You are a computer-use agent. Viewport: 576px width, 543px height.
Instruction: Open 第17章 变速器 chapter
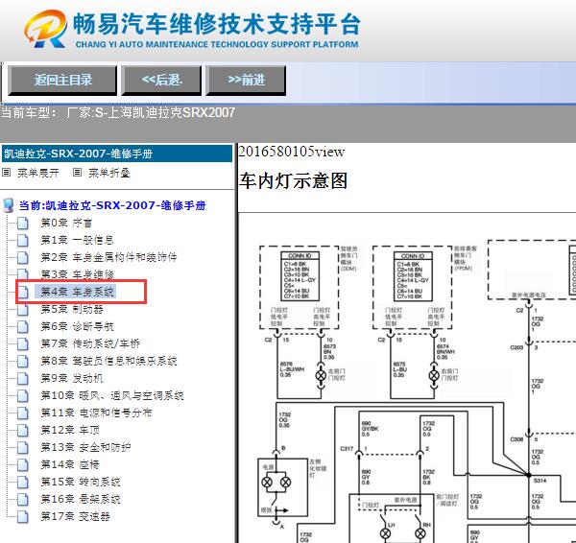(75, 516)
